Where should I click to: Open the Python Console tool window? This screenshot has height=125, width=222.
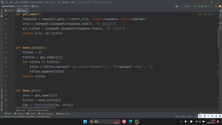pos(63,114)
